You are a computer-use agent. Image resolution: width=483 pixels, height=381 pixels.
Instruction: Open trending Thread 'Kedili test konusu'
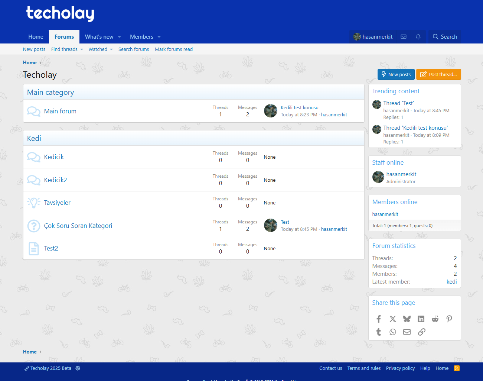[x=415, y=128]
